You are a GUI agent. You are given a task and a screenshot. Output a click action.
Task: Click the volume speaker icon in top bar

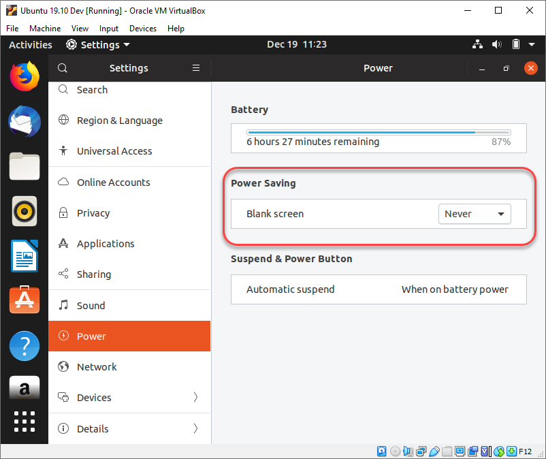pyautogui.click(x=496, y=44)
